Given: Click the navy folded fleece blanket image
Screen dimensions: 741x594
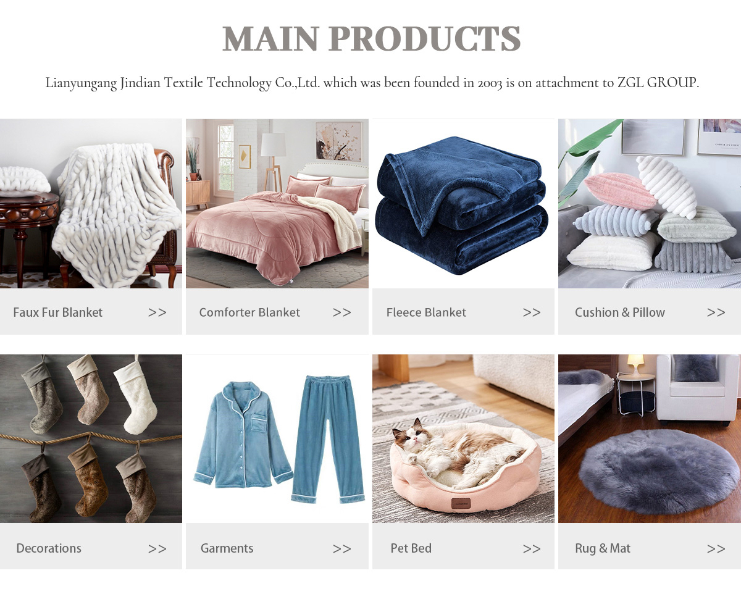Looking at the screenshot, I should pos(463,204).
